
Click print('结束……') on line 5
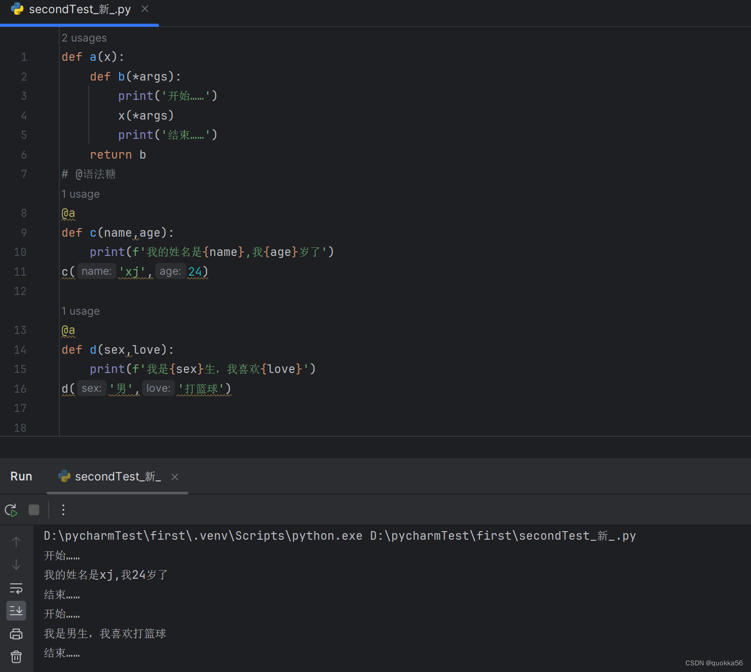[168, 135]
